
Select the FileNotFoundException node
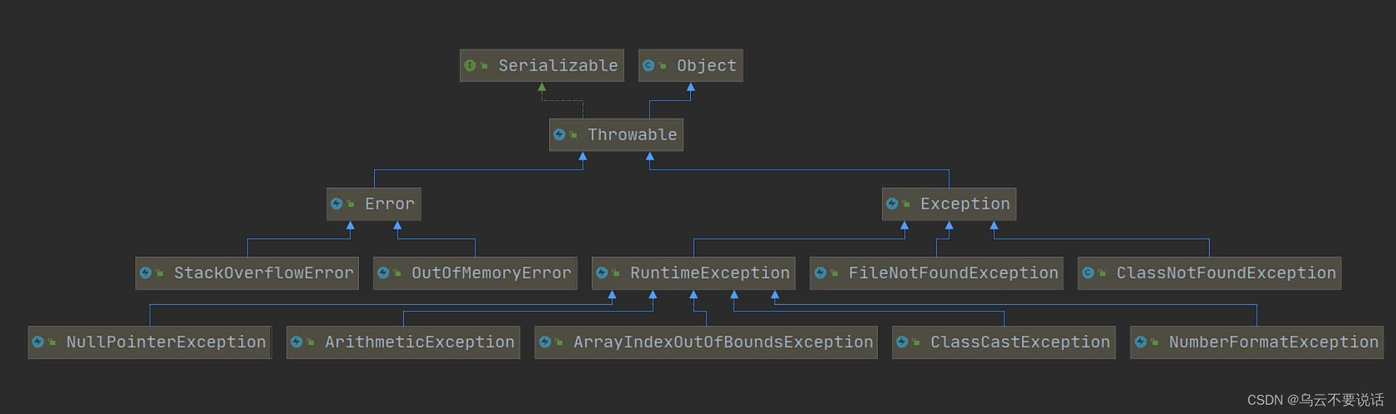point(936,273)
